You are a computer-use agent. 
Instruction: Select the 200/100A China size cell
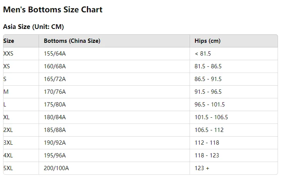(56, 168)
